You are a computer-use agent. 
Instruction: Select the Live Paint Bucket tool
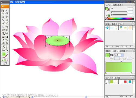pos(3,43)
